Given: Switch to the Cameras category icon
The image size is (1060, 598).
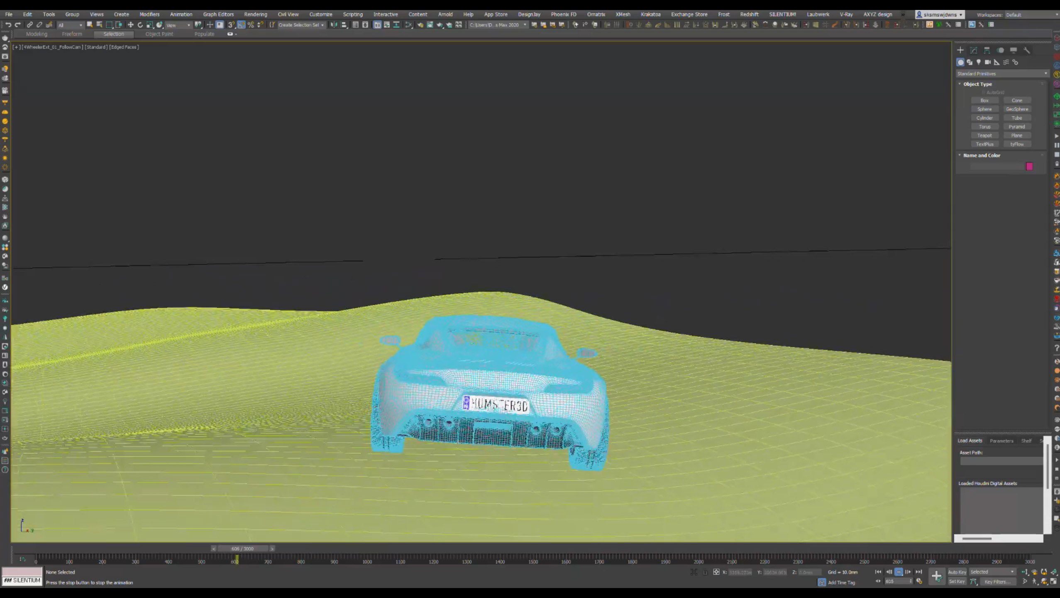Looking at the screenshot, I should pyautogui.click(x=988, y=62).
